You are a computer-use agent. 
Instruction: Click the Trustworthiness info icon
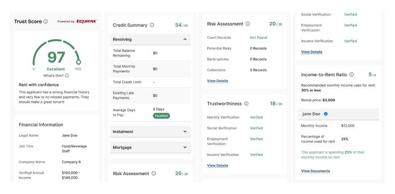click(x=246, y=104)
